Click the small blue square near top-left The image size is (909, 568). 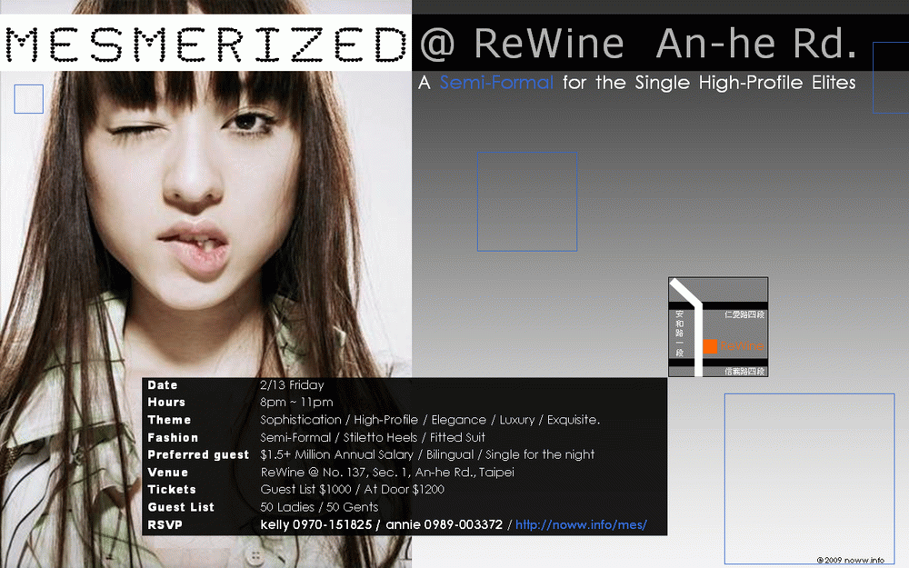(29, 99)
